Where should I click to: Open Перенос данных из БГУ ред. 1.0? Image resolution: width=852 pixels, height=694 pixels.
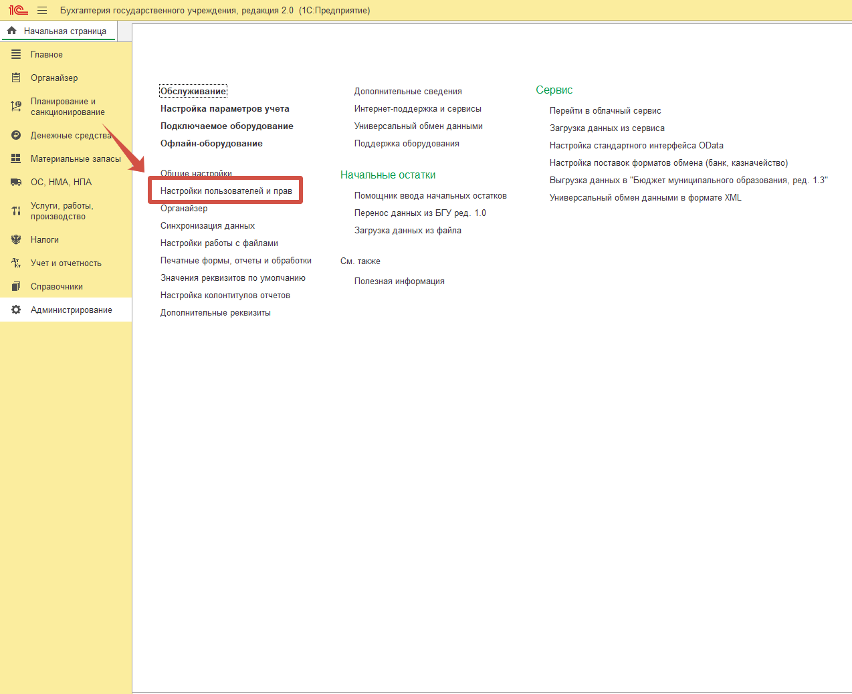click(420, 213)
